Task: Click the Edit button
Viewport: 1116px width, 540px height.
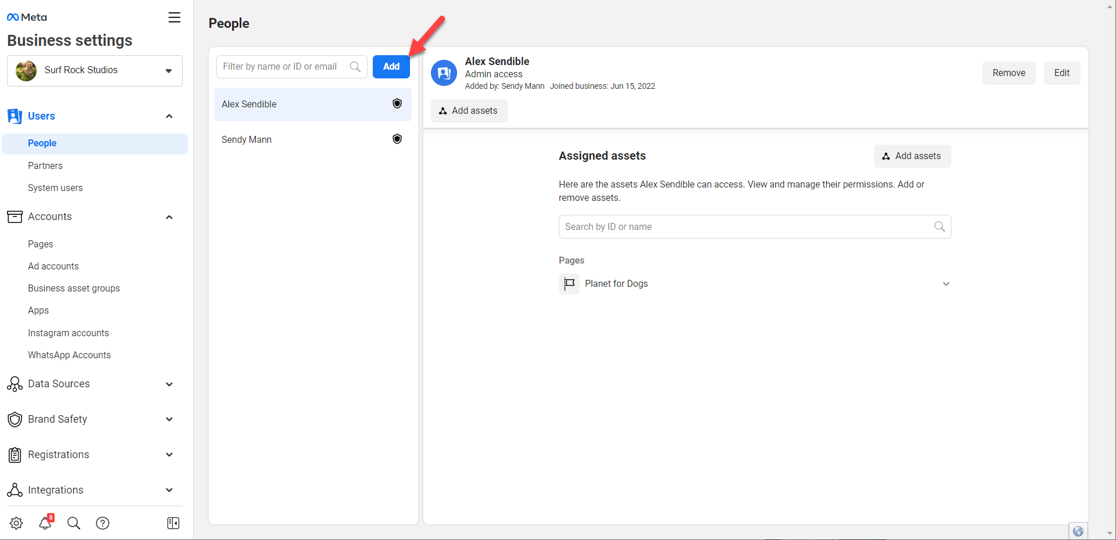Action: click(1062, 73)
